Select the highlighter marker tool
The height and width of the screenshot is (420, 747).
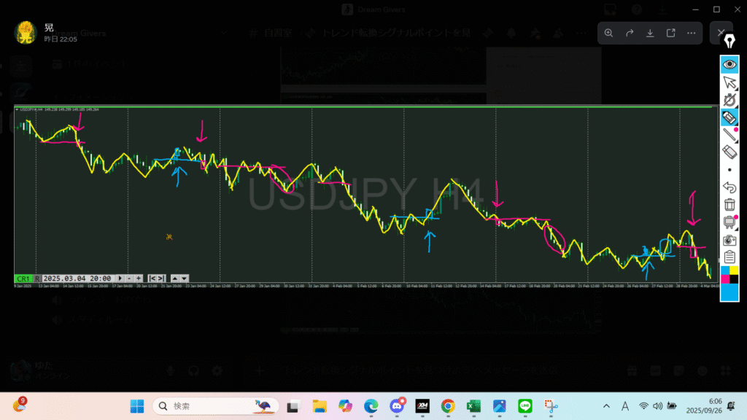[x=729, y=117]
